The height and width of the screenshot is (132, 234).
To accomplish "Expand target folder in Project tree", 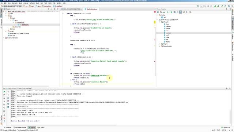I will [6, 31].
